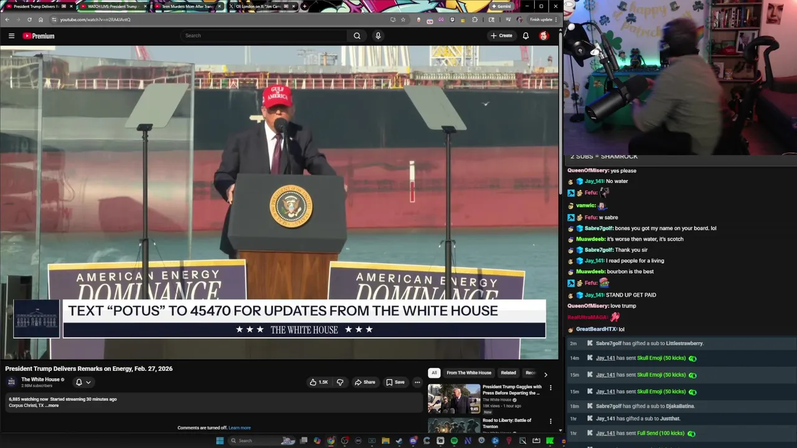Click the search magnifier button

click(x=357, y=35)
